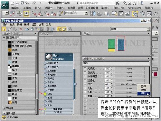The width and height of the screenshot is (161, 121).
Task: Click the blue node in the navigator
Action: (x=121, y=45)
